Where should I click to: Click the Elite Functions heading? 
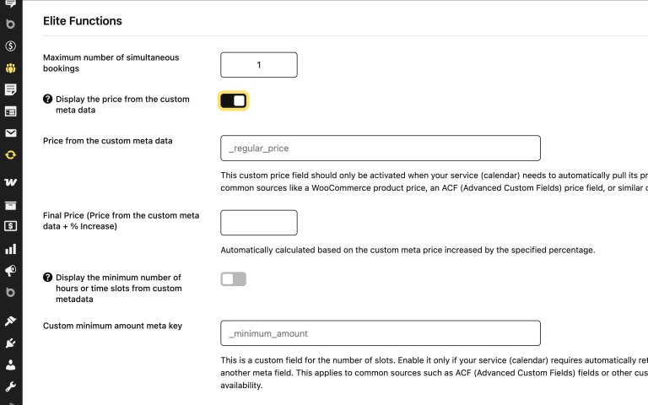pyautogui.click(x=83, y=21)
